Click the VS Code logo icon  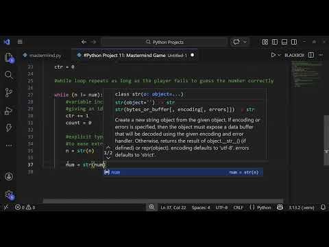coord(7,42)
